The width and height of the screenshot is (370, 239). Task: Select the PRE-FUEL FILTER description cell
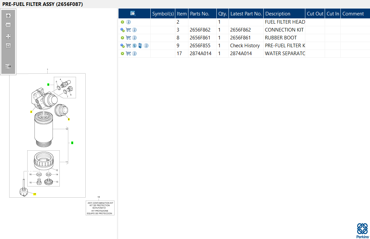pos(284,46)
